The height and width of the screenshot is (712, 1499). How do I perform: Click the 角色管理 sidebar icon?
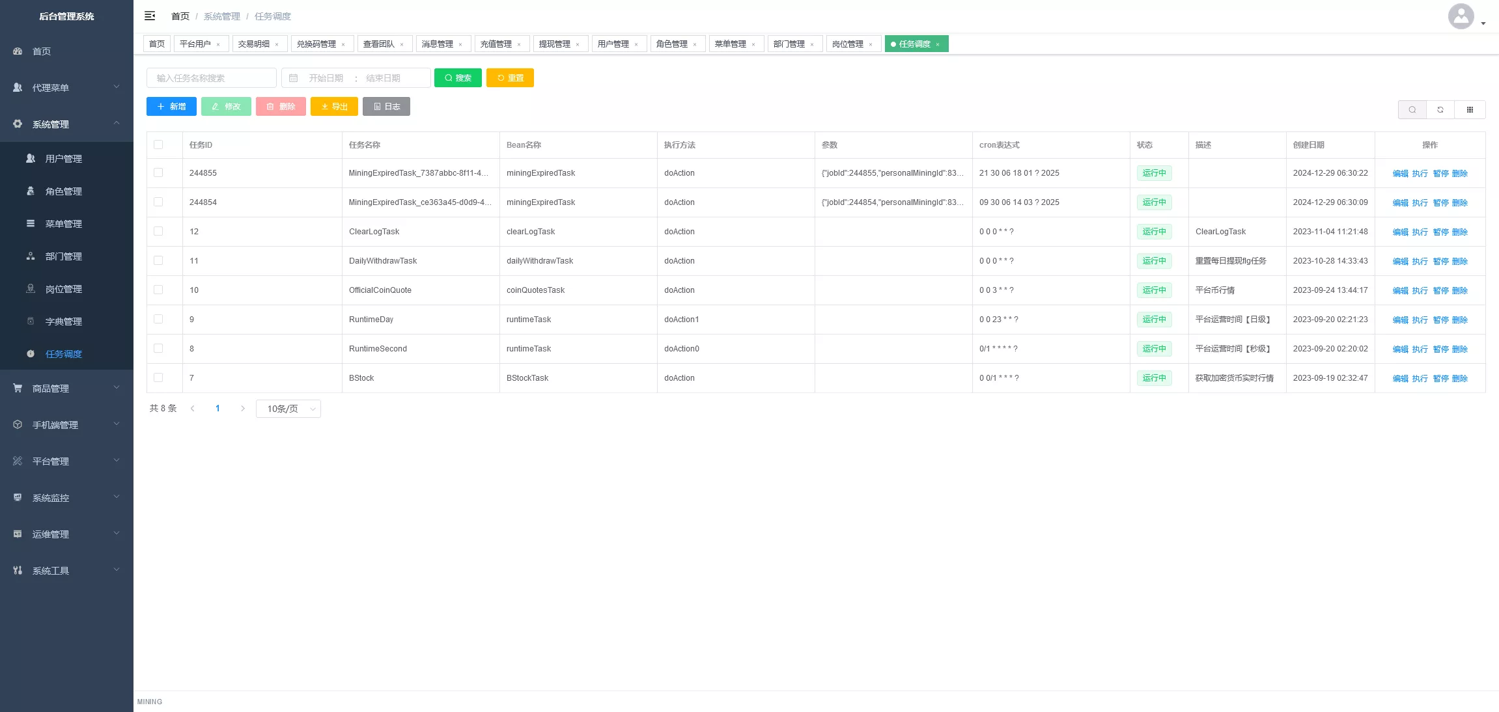[31, 191]
